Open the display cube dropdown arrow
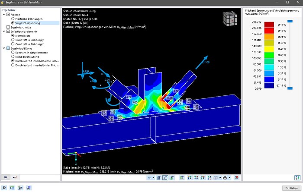Image resolution: width=303 pixels, height=192 pixels. 220,178
